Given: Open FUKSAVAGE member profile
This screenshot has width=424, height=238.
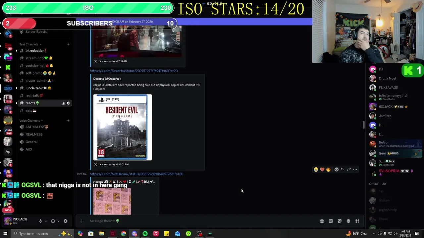Looking at the screenshot, I should coord(394,88).
